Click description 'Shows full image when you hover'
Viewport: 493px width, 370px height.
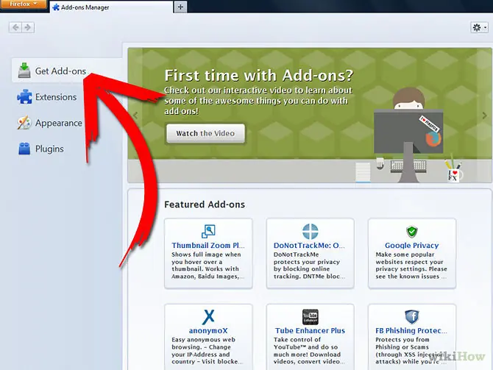(x=208, y=266)
